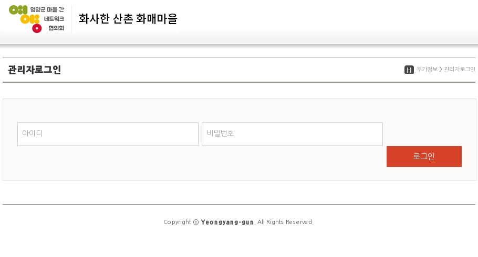Click the All Rights Reserved footer text
Image resolution: width=478 pixels, height=257 pixels.
[x=285, y=222]
